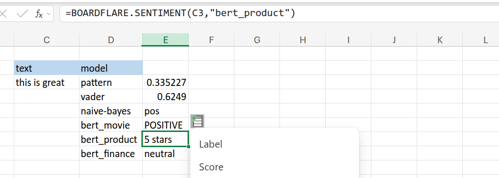
Task: Select column F header
Action: point(211,40)
